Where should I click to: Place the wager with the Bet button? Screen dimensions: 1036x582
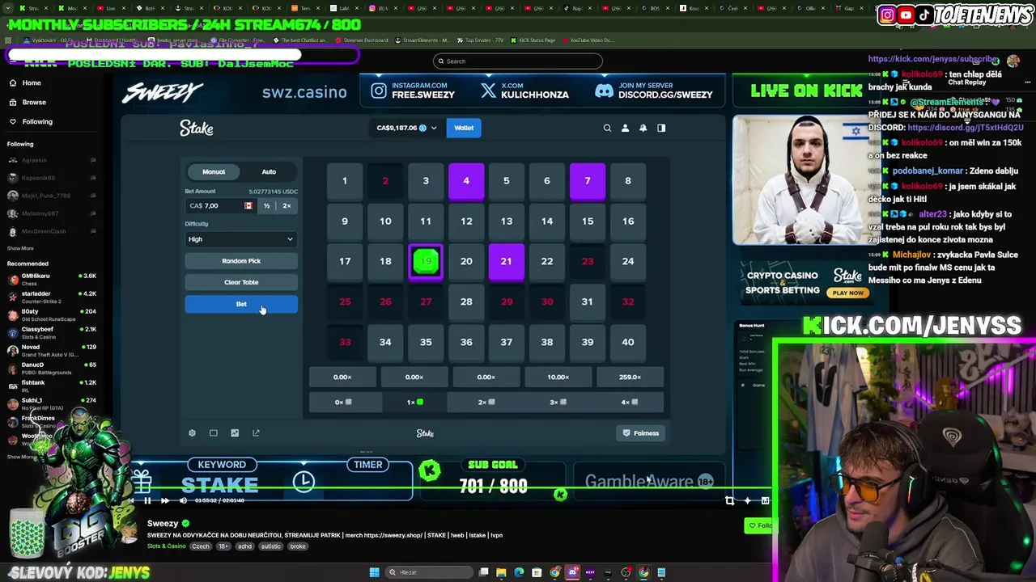tap(241, 304)
